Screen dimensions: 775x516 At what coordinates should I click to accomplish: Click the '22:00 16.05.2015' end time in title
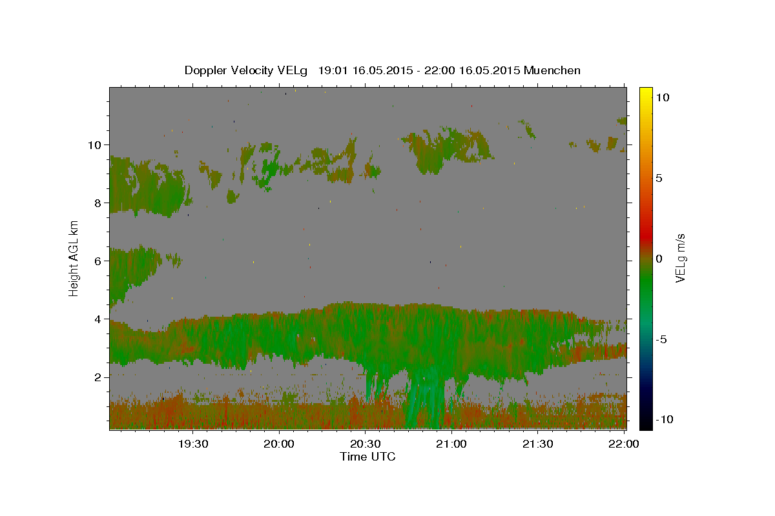(473, 70)
